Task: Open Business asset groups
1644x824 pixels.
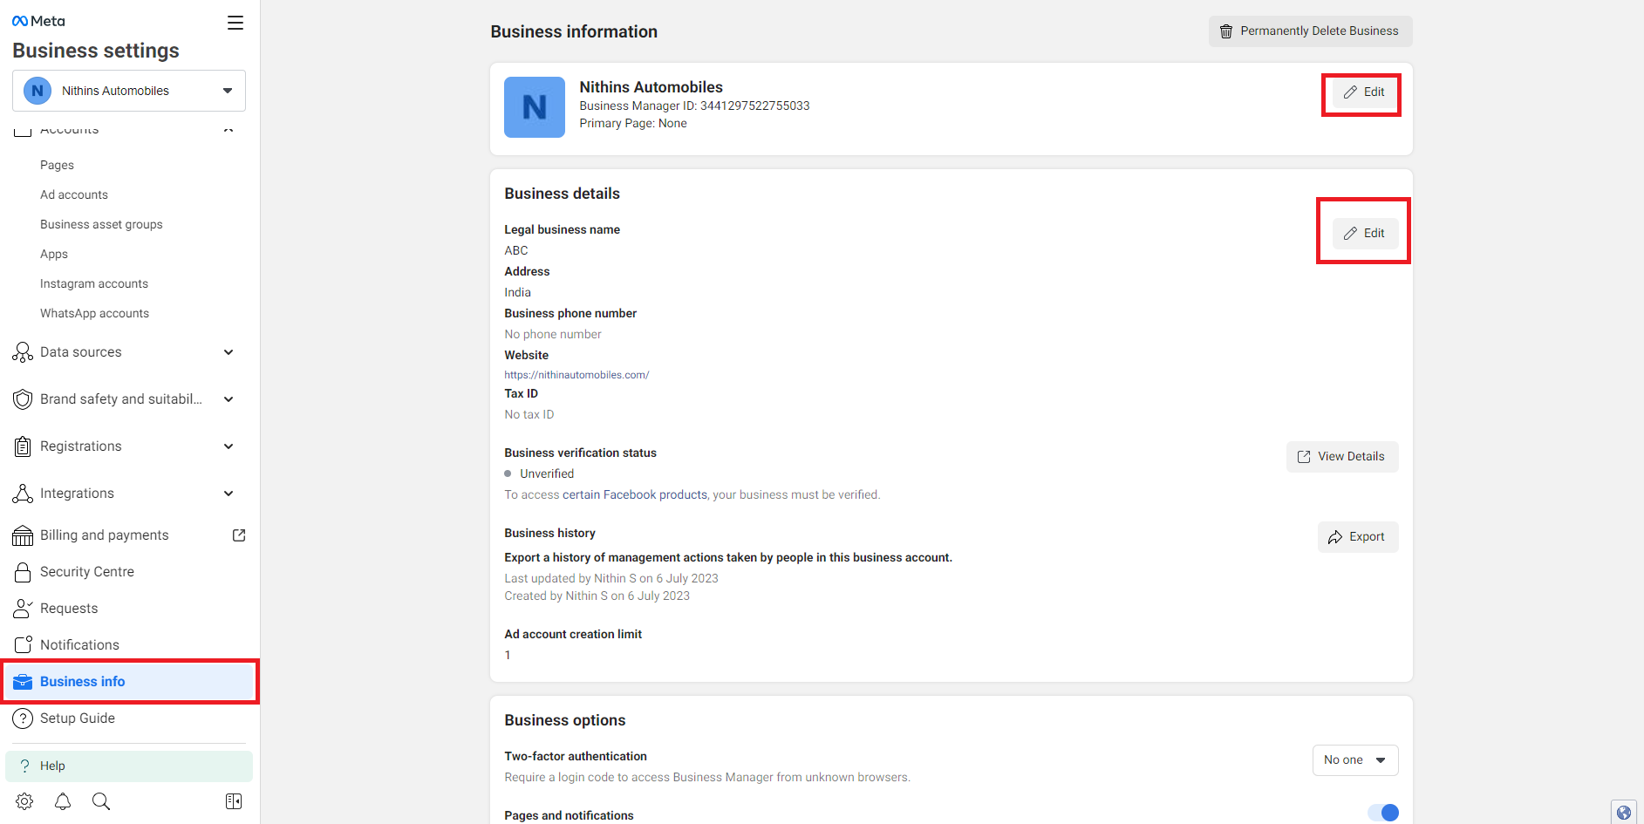Action: (101, 224)
